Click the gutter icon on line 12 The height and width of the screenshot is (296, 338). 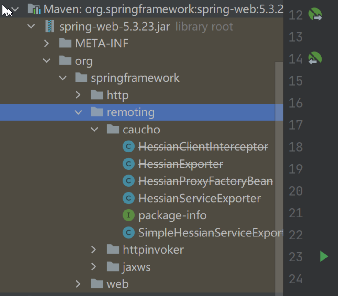click(315, 14)
